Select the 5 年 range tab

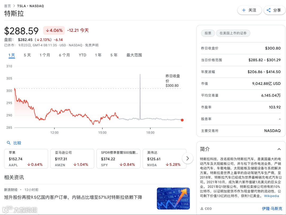click(114, 55)
